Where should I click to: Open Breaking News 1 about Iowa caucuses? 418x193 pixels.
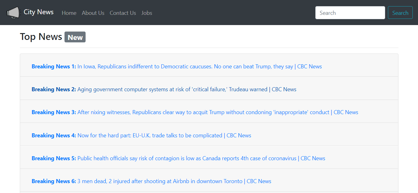177,66
